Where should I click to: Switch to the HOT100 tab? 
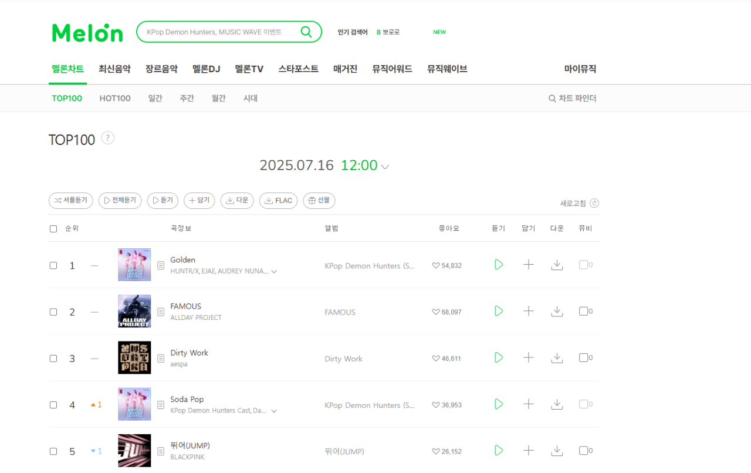pos(115,98)
